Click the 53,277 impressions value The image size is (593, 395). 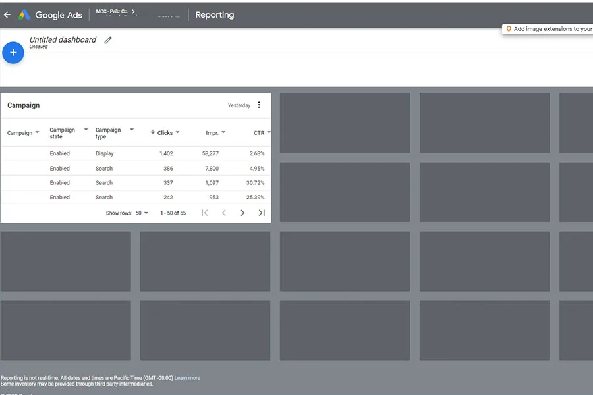(210, 153)
